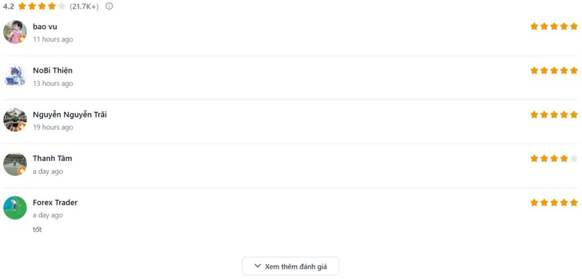Click the chevron in Xem thêm đánh giá button
The image size is (582, 279).
(x=258, y=266)
